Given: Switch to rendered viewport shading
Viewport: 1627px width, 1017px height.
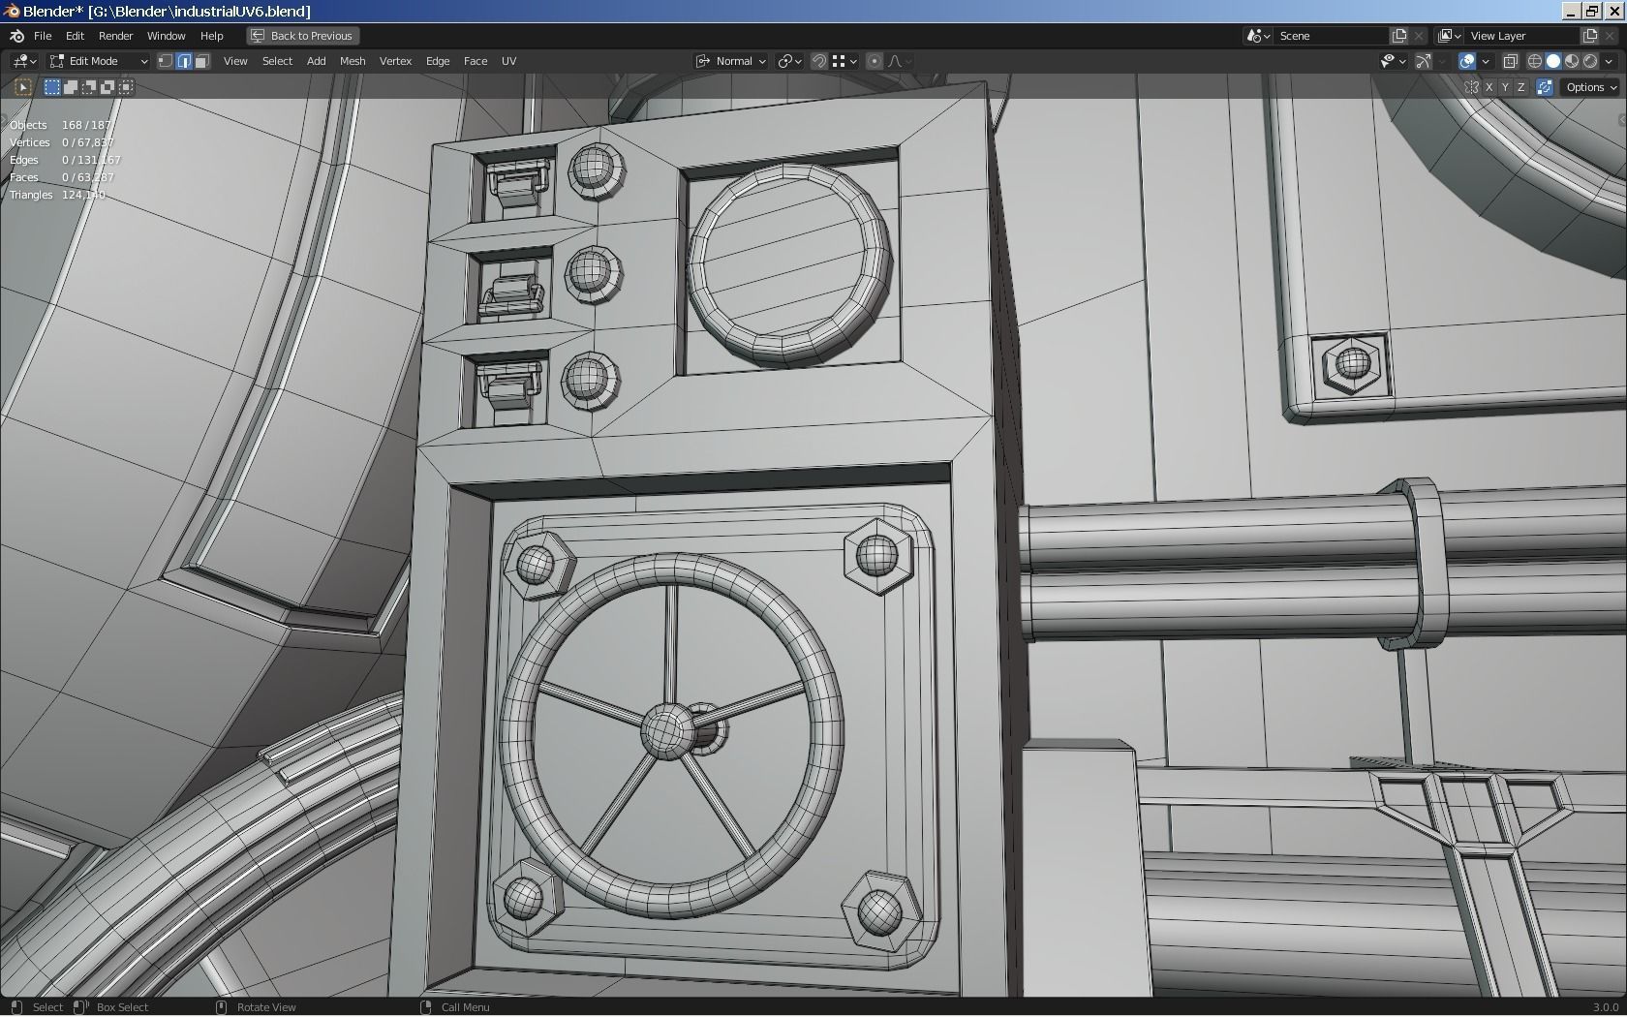Looking at the screenshot, I should [1590, 61].
